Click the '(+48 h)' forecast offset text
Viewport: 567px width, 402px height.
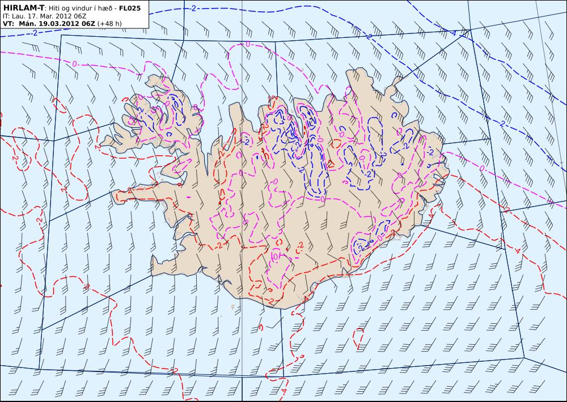tap(109, 24)
